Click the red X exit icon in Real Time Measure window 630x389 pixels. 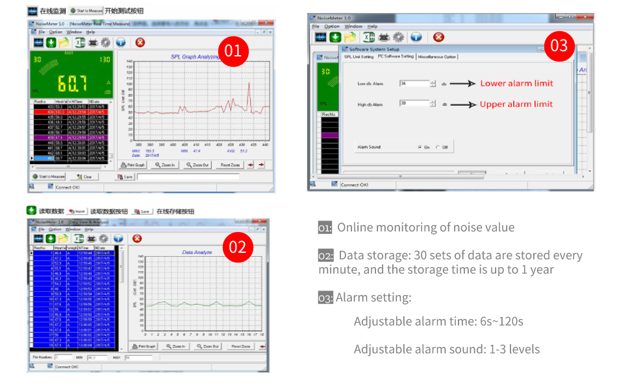pos(140,43)
